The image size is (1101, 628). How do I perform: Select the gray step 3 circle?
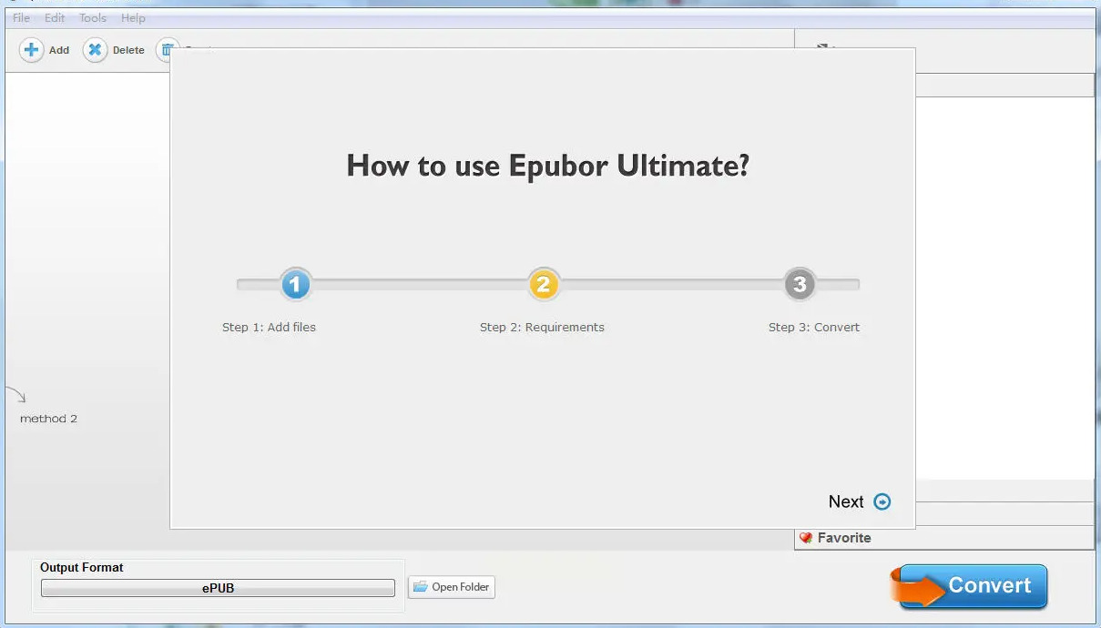(x=800, y=285)
